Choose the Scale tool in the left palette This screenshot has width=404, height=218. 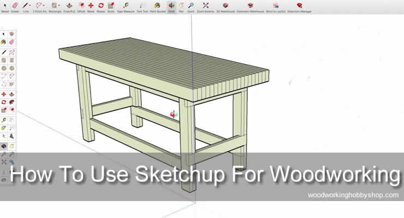[x=4, y=110]
